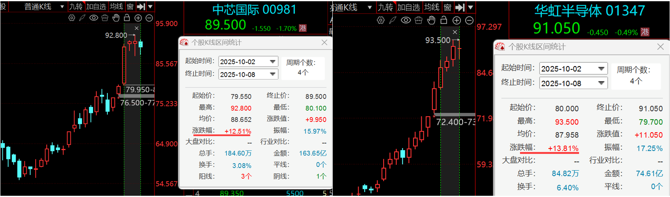Open the 普通K线 chart type dropdown on left chart
Viewport: 670px width, 197px height.
point(62,7)
